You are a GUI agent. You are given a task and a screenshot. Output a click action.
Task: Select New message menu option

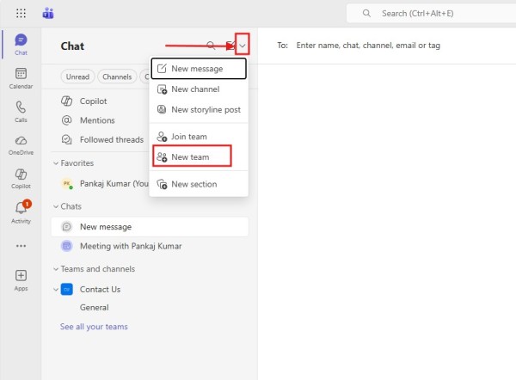tap(199, 69)
